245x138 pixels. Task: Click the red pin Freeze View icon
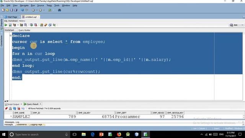[6, 108]
